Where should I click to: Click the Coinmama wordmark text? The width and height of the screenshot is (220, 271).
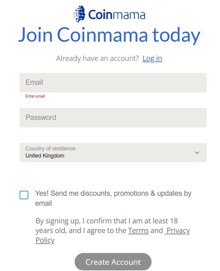[117, 15]
